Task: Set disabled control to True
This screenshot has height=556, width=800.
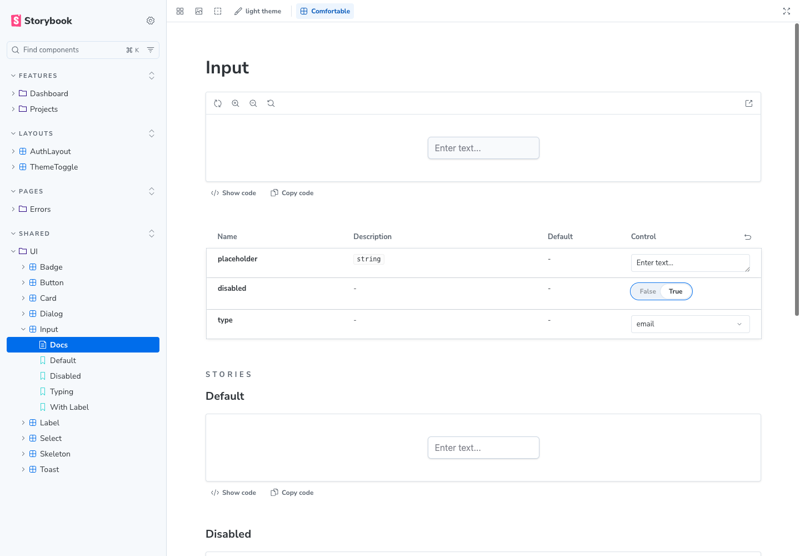Action: pos(676,291)
